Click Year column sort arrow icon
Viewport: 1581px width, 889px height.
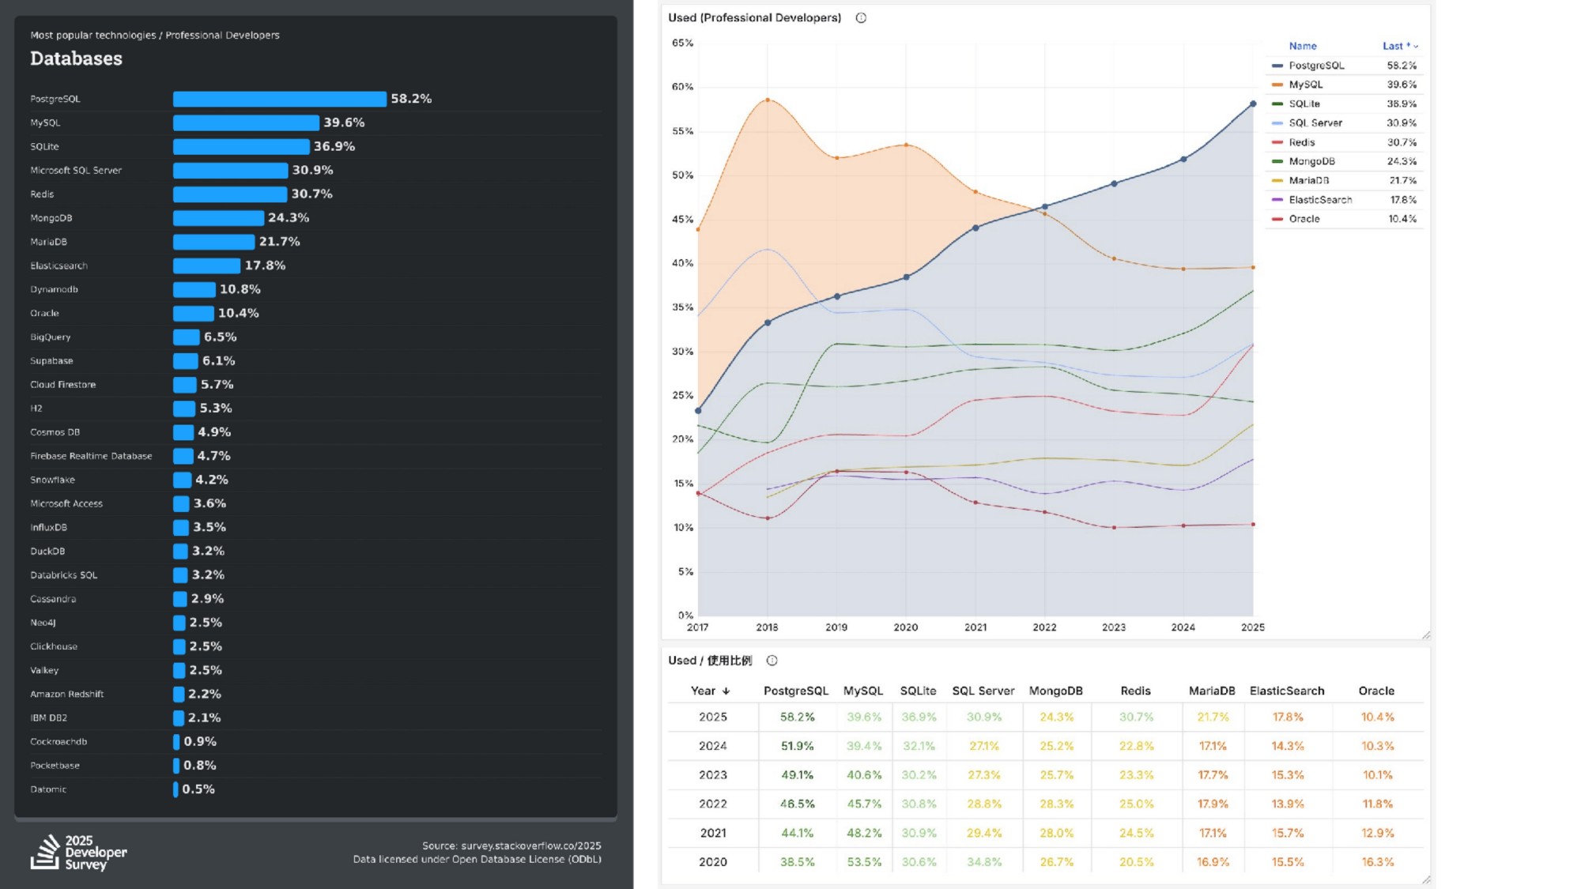tap(726, 691)
